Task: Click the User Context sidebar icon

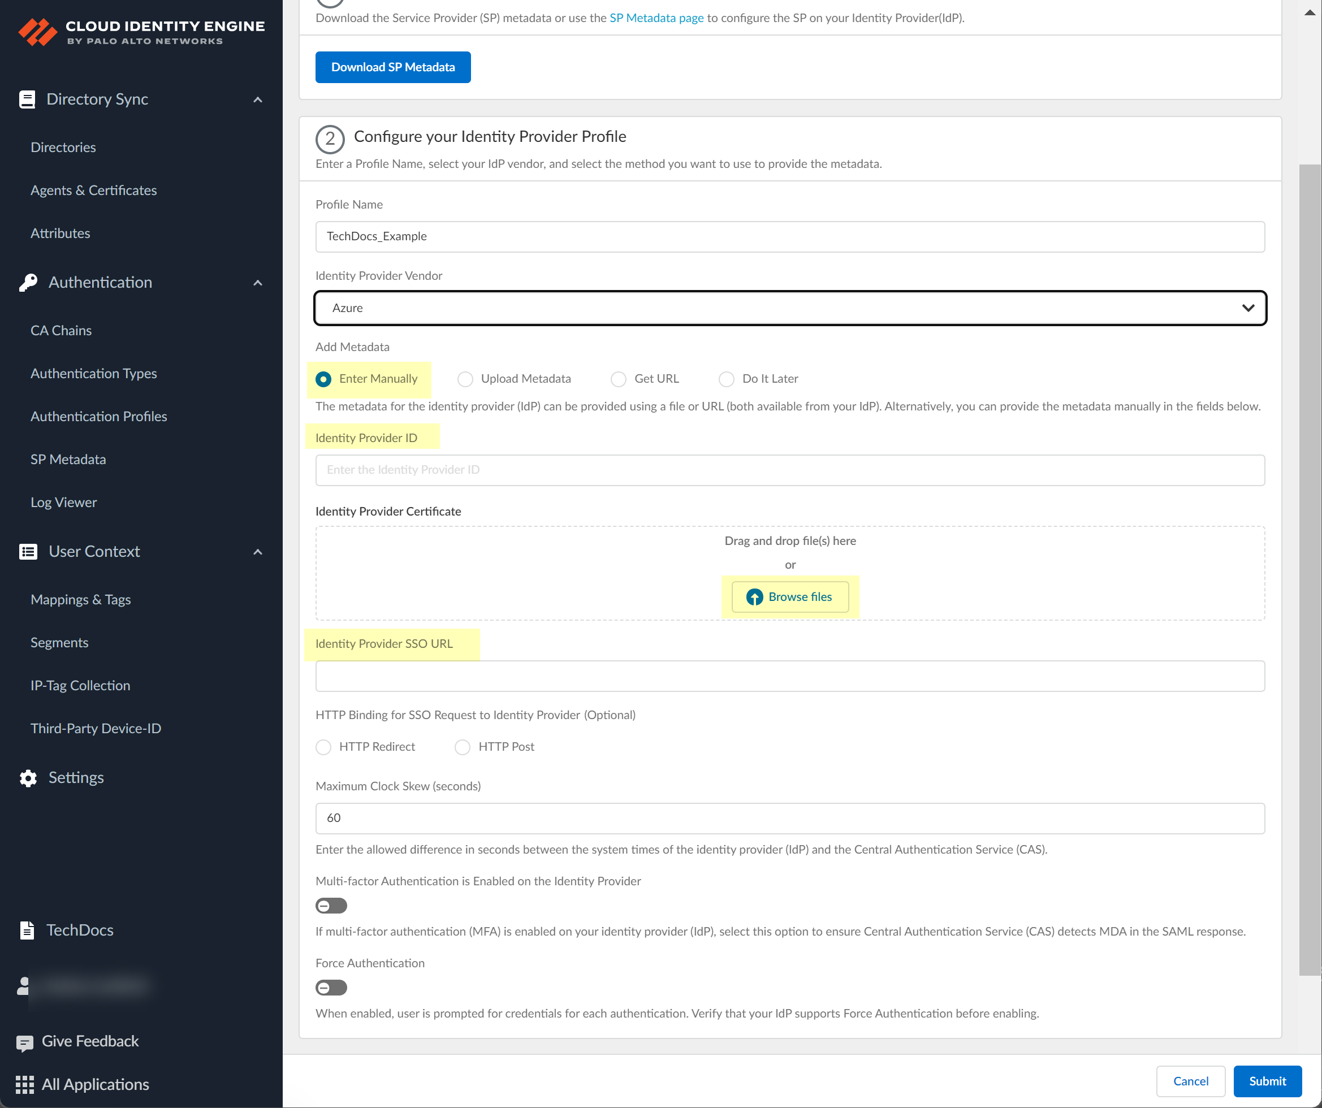Action: (x=27, y=551)
